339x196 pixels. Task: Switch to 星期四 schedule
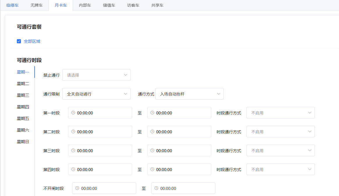[x=23, y=107]
